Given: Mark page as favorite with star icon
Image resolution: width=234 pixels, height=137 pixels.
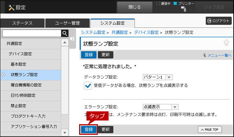Looking at the screenshot, I should point(226,43).
